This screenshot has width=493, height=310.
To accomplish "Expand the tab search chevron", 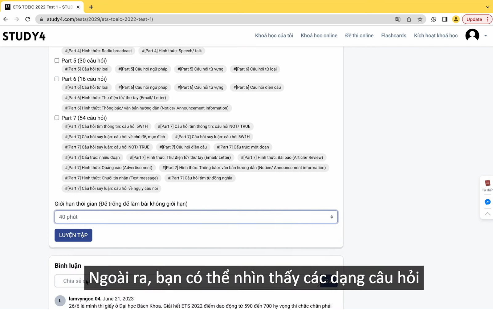I will [x=487, y=7].
